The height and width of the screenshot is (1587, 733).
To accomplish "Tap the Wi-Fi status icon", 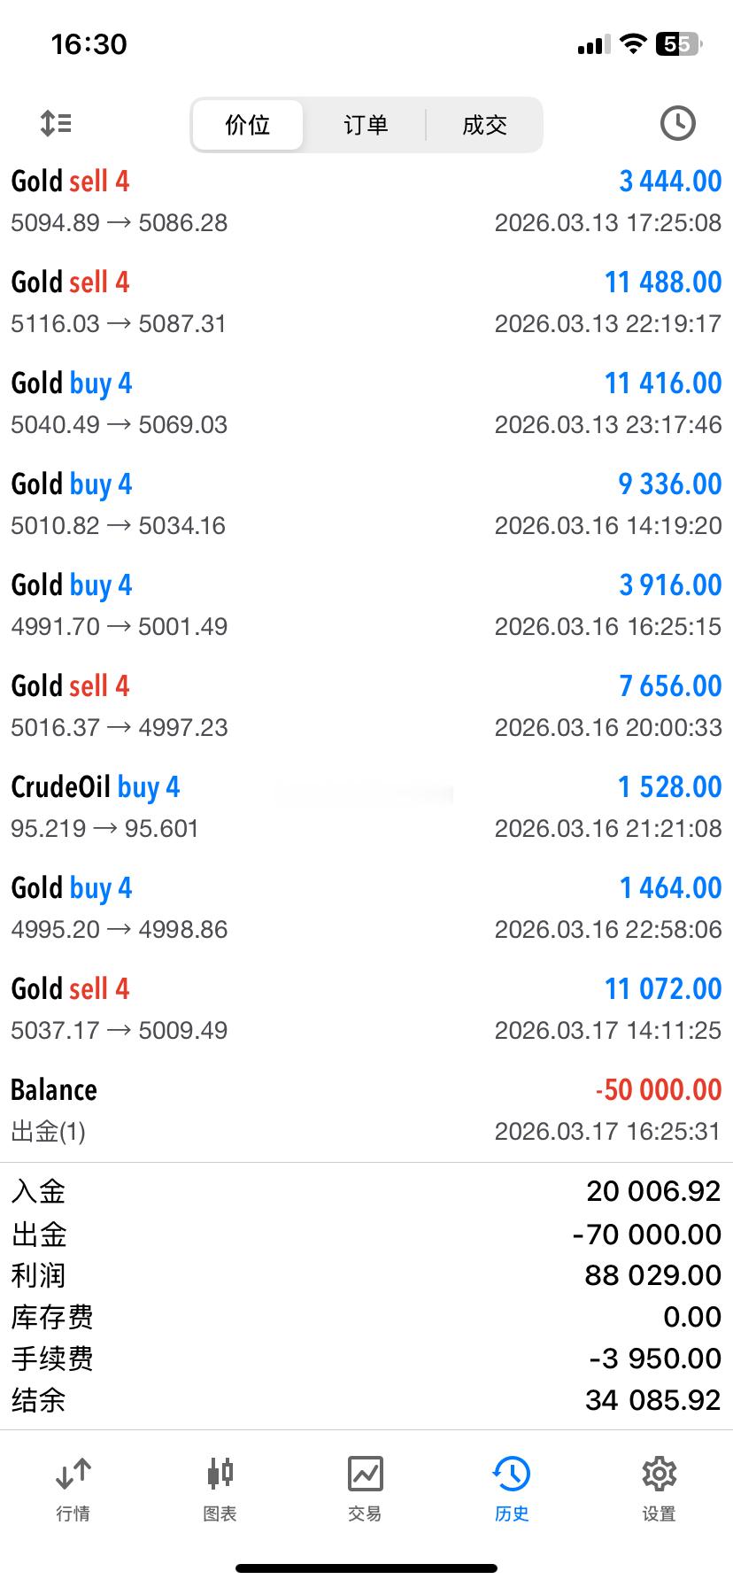I will tap(632, 44).
